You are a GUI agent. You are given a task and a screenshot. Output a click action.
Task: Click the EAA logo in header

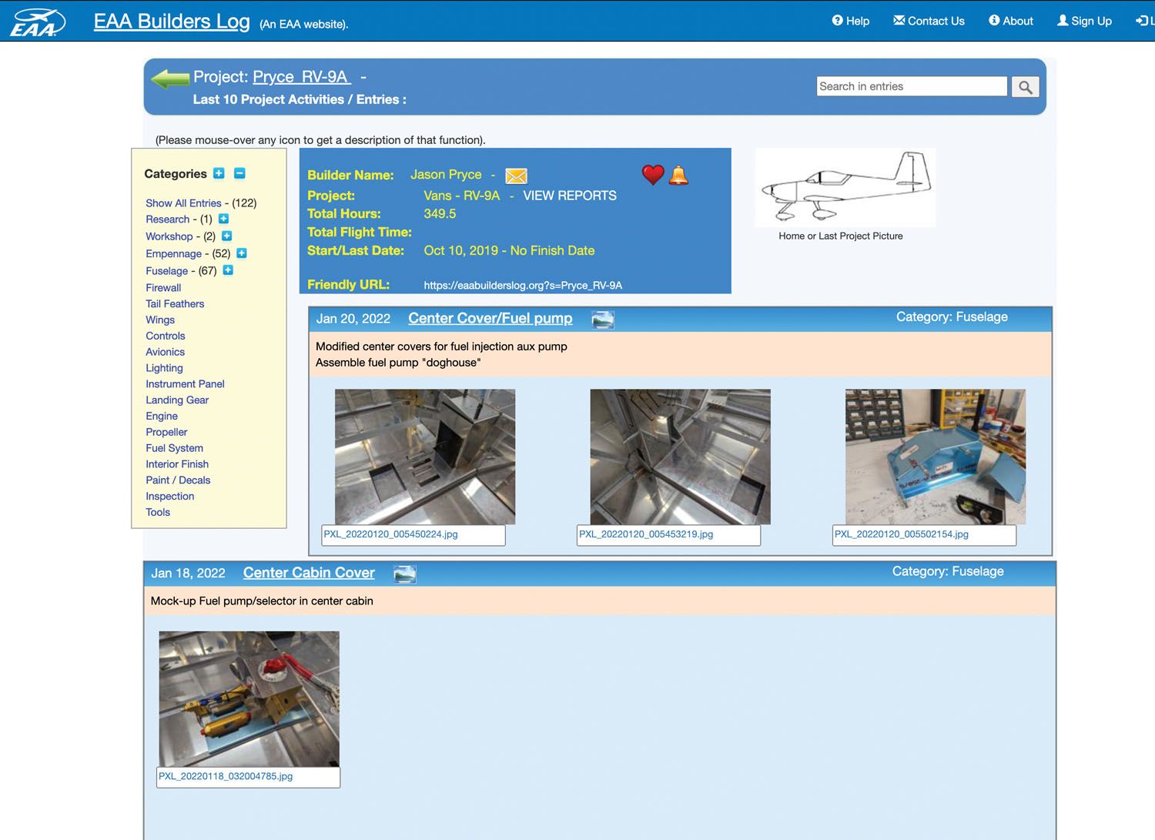[37, 22]
